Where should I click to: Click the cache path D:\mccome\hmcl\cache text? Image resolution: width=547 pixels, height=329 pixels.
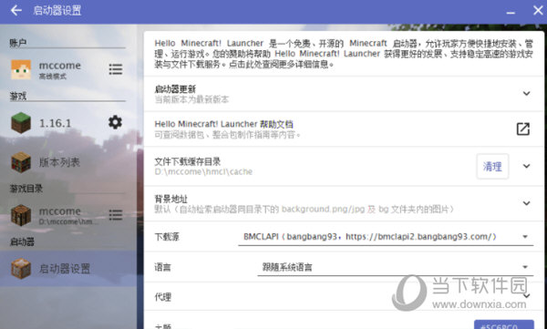click(x=203, y=171)
